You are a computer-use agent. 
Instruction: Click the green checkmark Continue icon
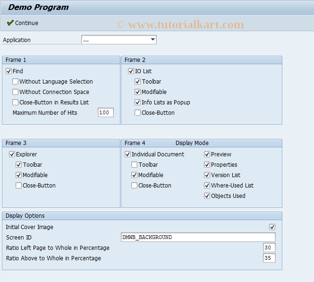[10, 23]
